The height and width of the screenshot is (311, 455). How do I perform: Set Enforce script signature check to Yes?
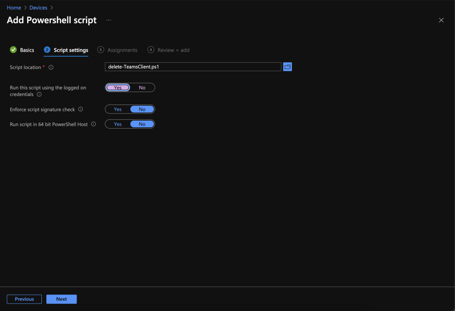pos(118,109)
